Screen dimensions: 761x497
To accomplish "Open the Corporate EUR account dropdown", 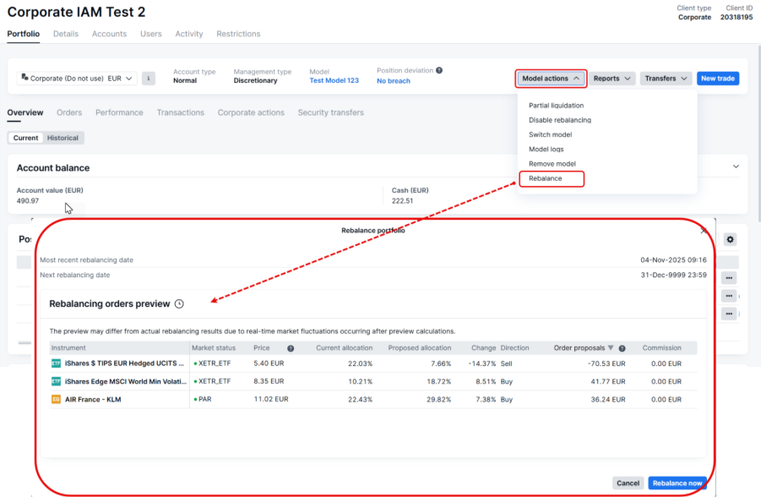I will 77,79.
